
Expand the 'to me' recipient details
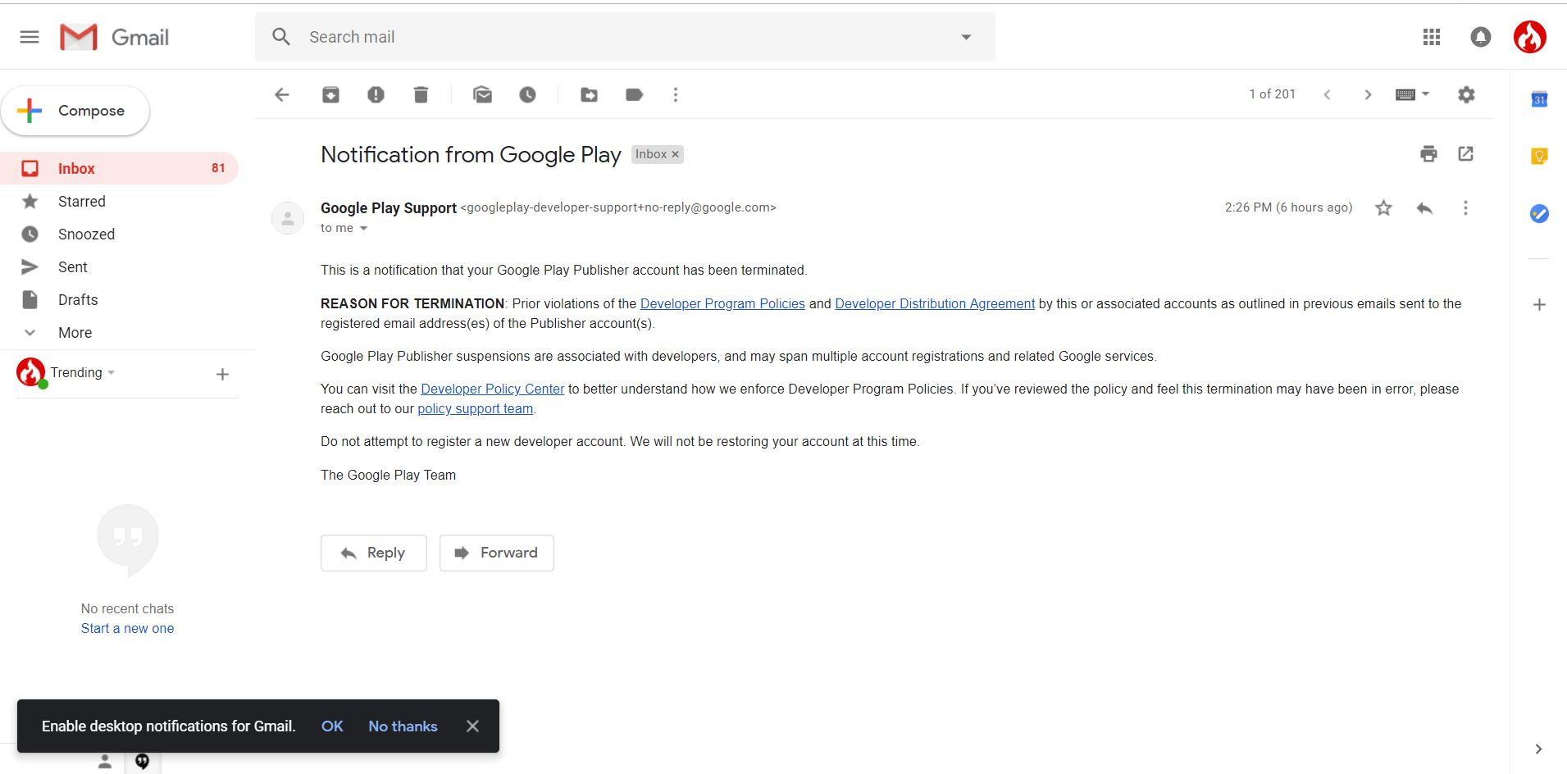coord(363,229)
